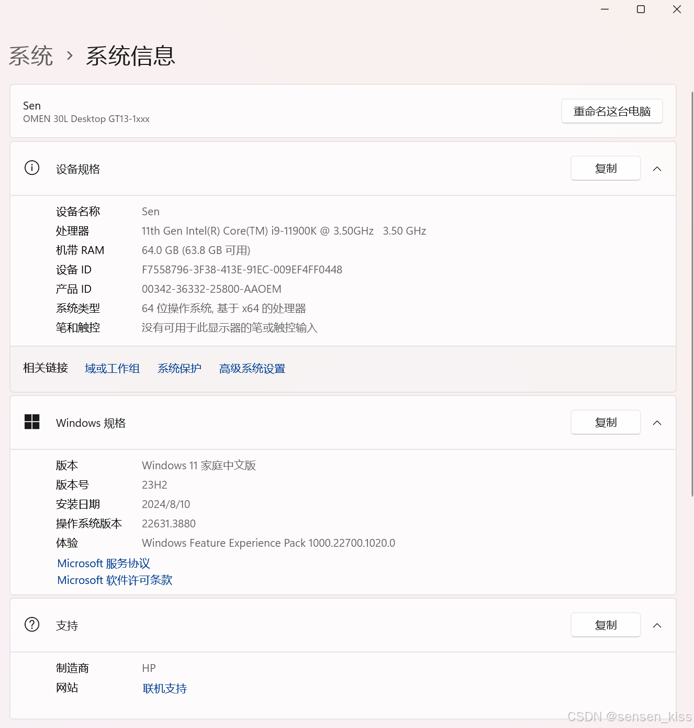Click the 处理器 label

pyautogui.click(x=72, y=231)
